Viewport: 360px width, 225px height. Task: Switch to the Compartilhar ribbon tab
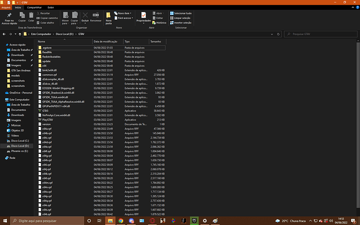[34, 8]
